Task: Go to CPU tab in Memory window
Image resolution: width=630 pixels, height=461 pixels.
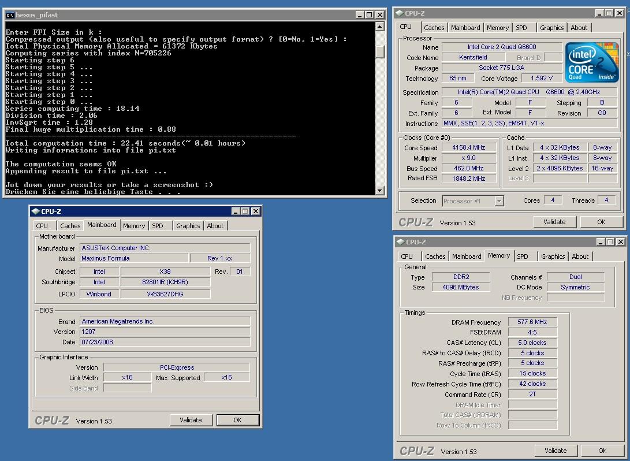Action: [x=407, y=256]
